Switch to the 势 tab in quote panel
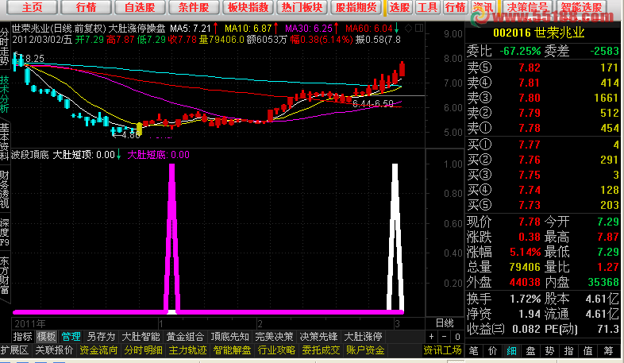Viewport: 624px width, 363px height. [x=550, y=350]
